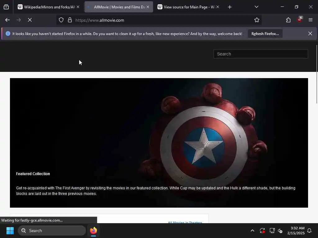This screenshot has width=318, height=238.
Task: Open the uBlock extension icon with badge
Action: click(x=300, y=20)
